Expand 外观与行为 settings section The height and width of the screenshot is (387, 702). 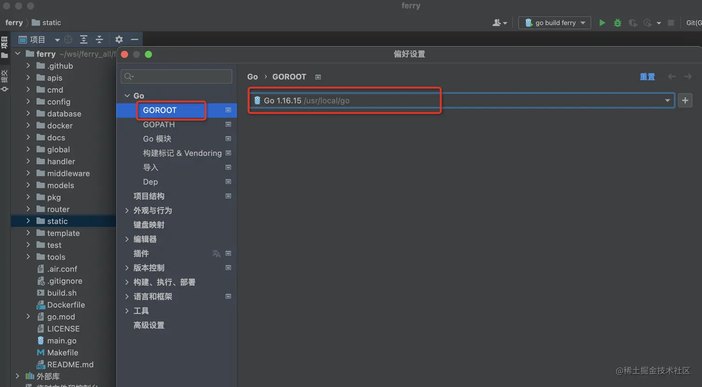tap(127, 210)
